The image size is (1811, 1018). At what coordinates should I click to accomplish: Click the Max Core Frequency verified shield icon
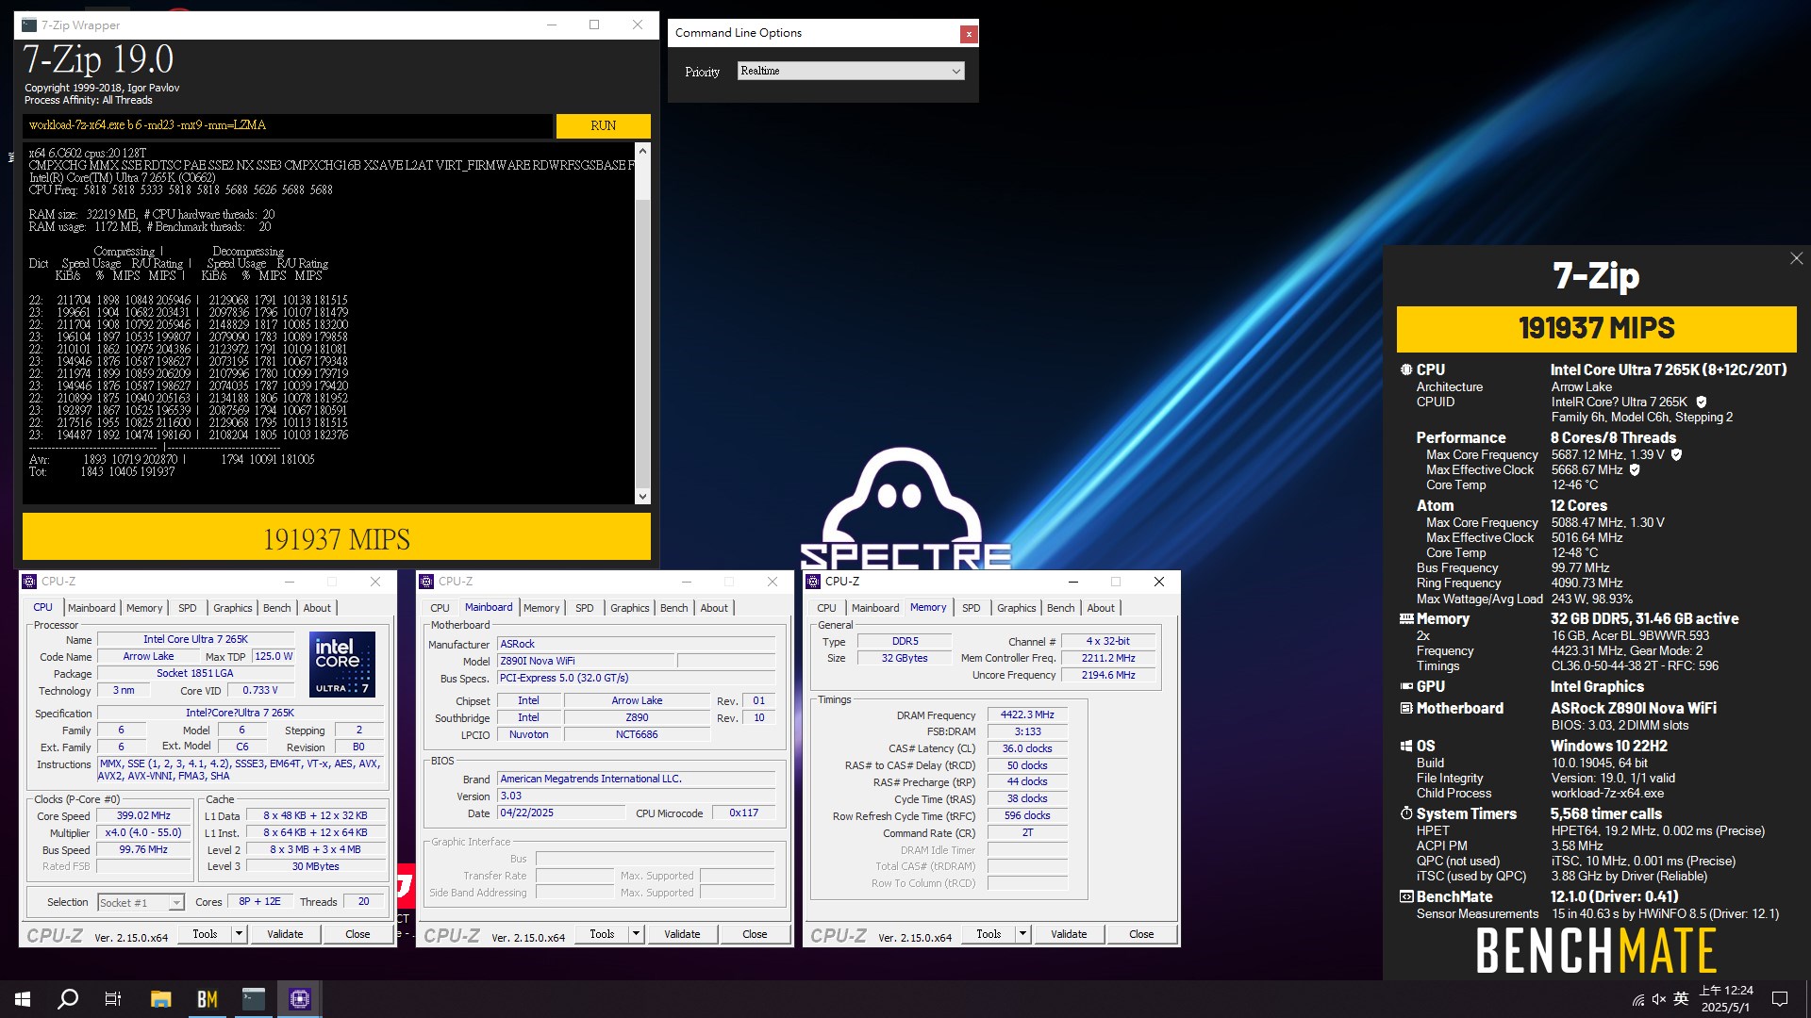tap(1676, 455)
